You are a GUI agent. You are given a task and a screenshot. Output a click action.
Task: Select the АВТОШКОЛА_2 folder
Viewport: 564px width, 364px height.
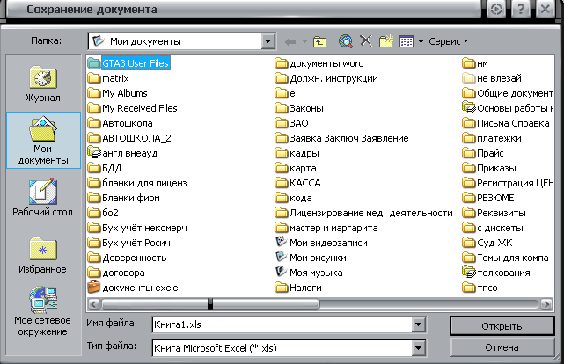[129, 138]
